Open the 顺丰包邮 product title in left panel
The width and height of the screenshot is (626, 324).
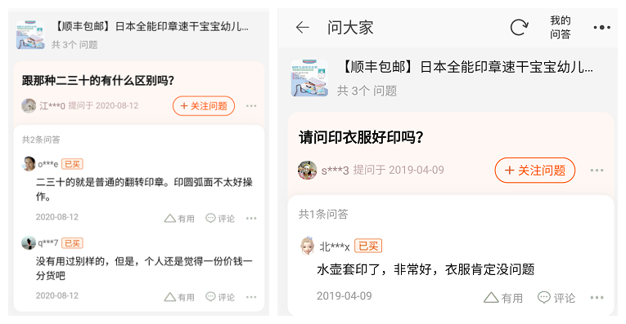pyautogui.click(x=151, y=27)
